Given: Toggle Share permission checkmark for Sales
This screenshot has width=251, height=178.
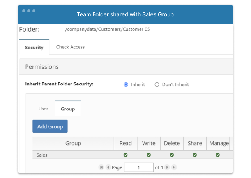Looking at the screenshot, I should click(x=194, y=155).
